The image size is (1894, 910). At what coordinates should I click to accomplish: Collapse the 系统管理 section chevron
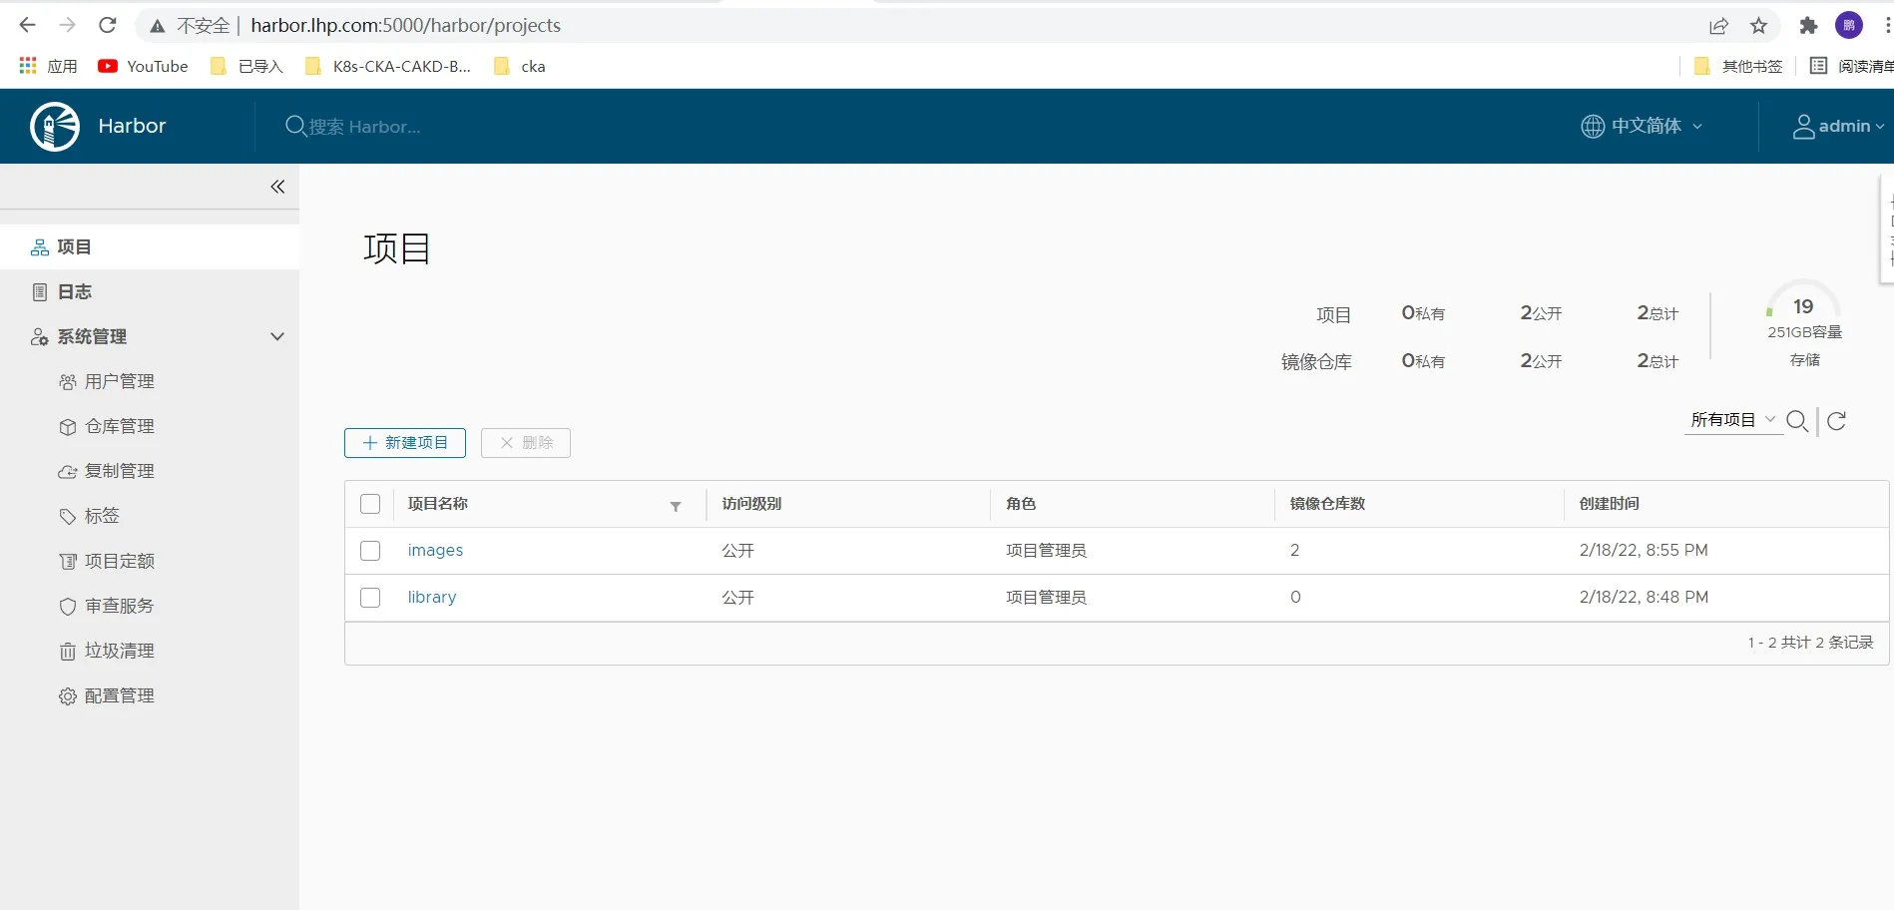tap(277, 336)
